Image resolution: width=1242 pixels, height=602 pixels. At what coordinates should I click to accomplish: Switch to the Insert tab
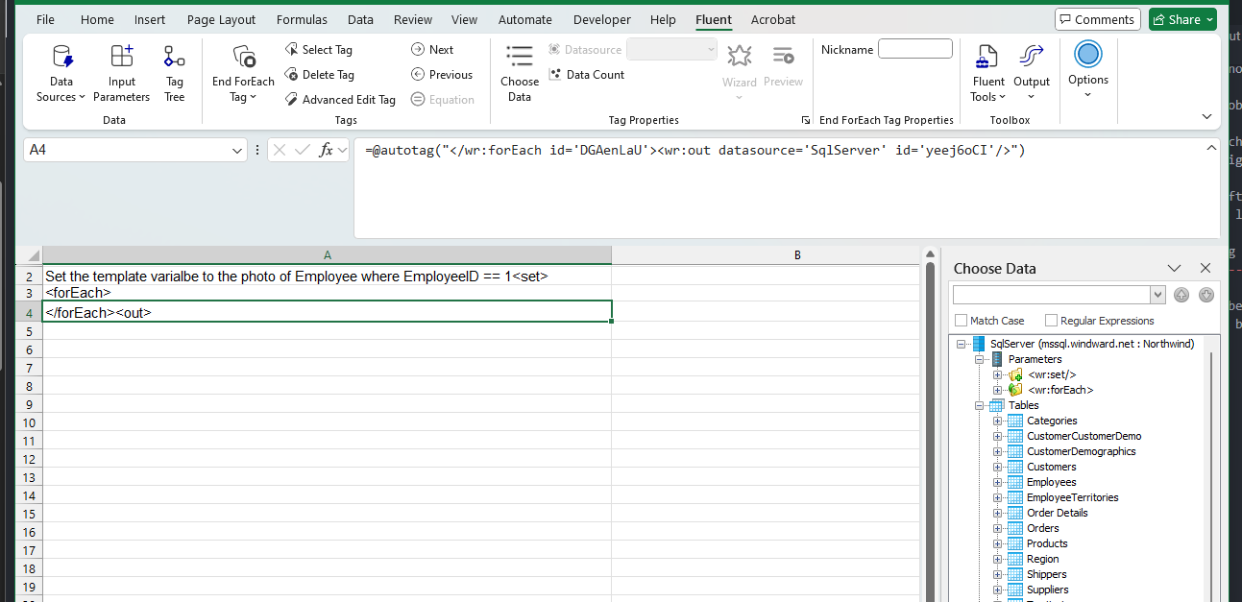[150, 19]
